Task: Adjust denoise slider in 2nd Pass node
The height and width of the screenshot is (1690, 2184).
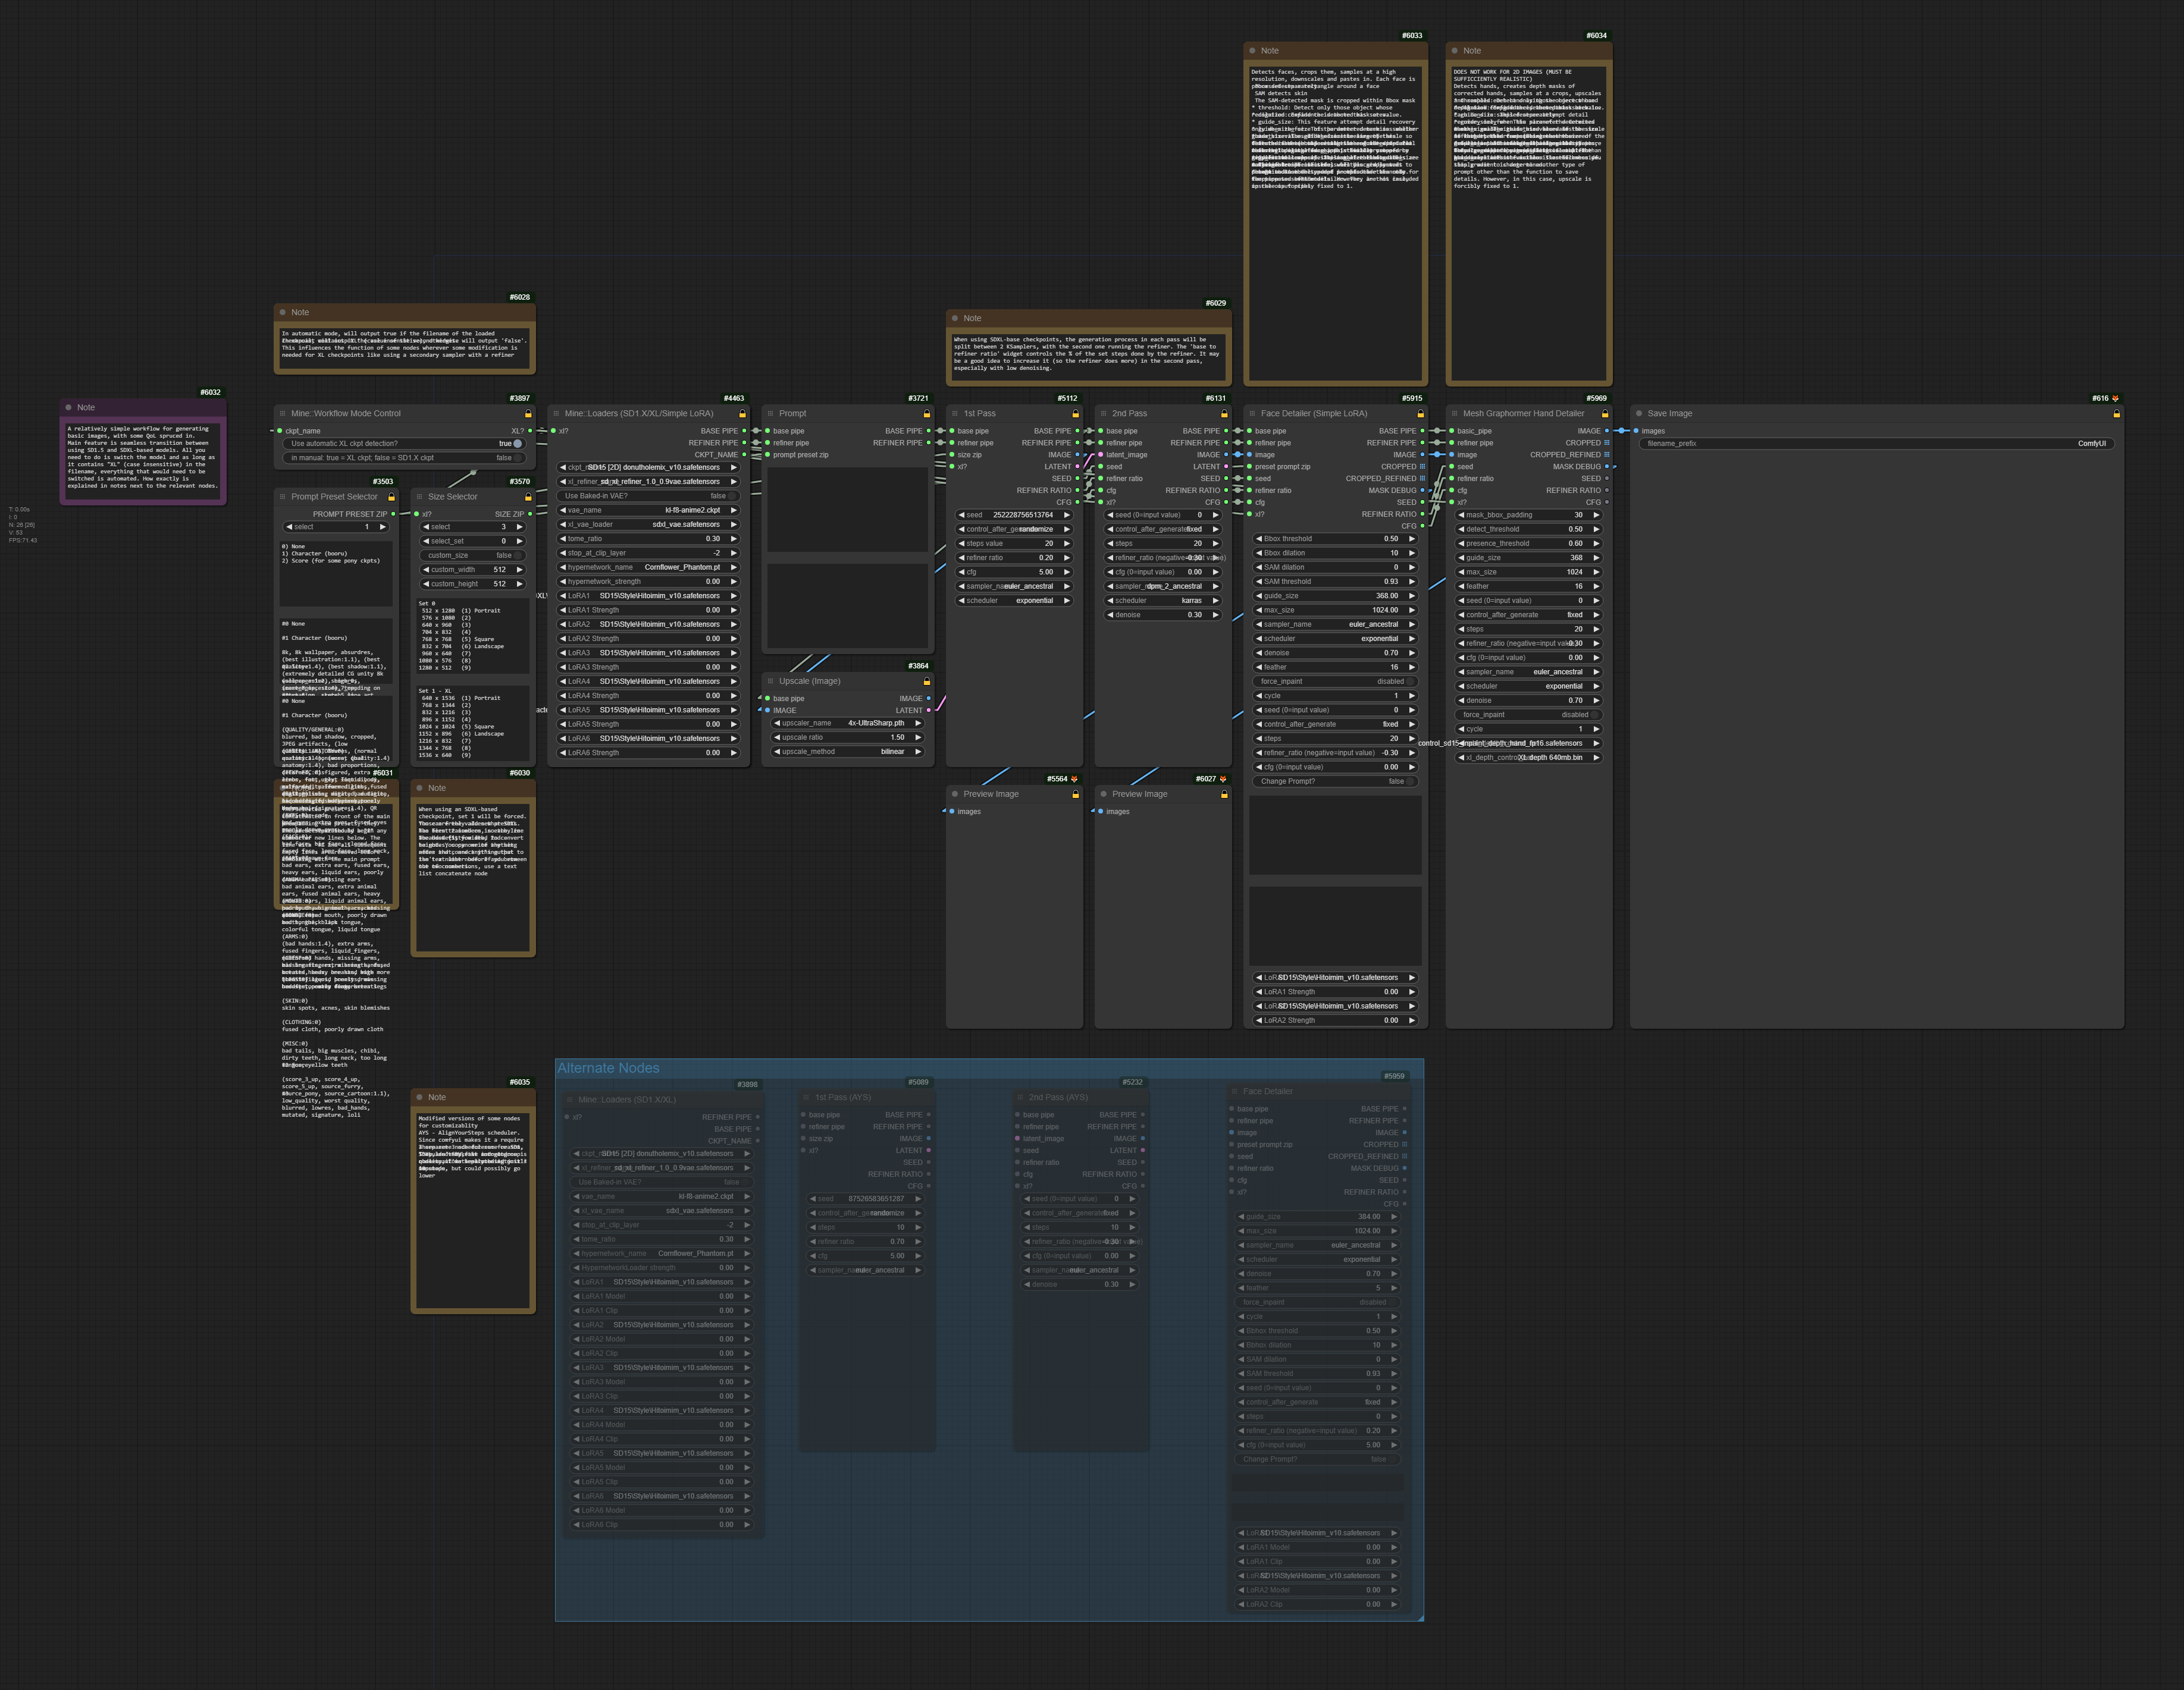Action: click(x=1163, y=615)
